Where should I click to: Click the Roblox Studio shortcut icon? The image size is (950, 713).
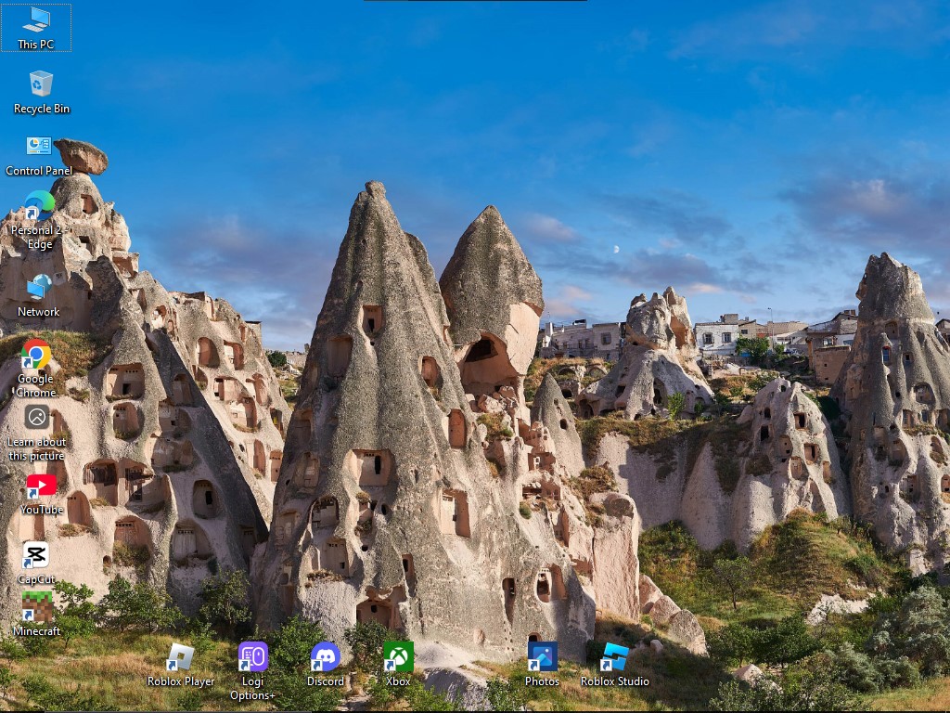point(614,657)
